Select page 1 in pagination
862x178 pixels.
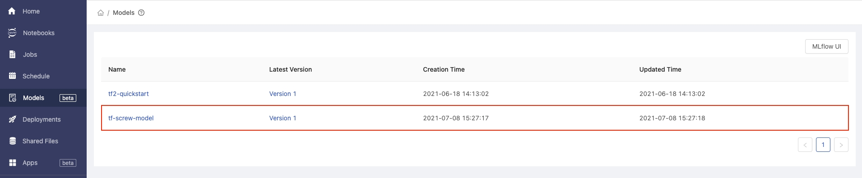tap(823, 145)
